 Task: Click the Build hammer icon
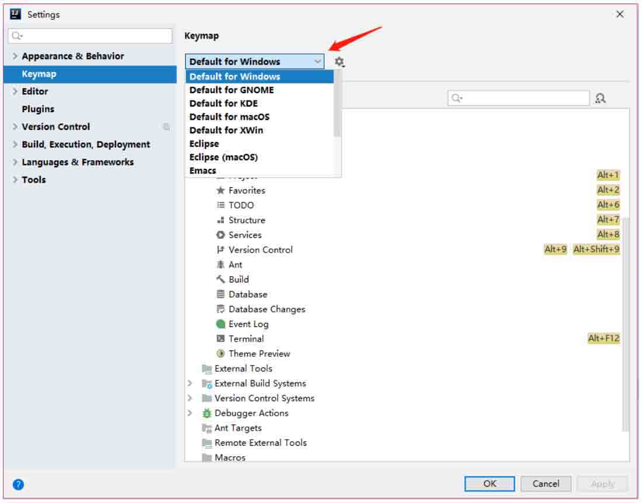coord(220,279)
